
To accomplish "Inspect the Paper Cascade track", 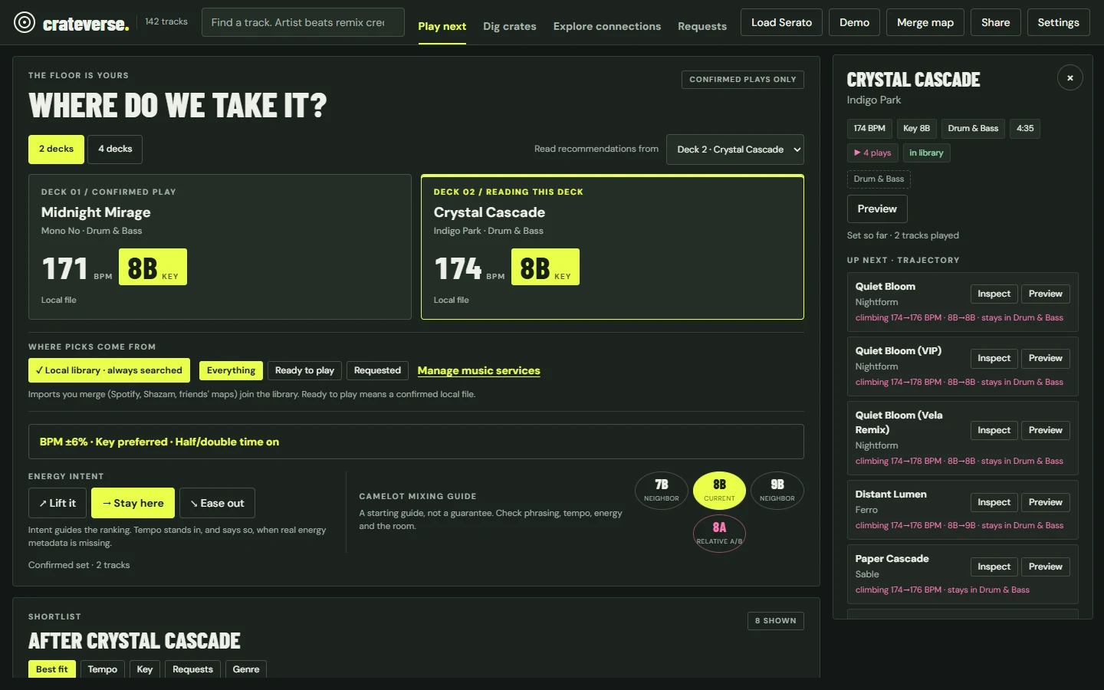I will pyautogui.click(x=994, y=567).
